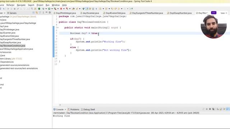
Task: Click the presenter webcam thumbnail
Action: point(213,27)
